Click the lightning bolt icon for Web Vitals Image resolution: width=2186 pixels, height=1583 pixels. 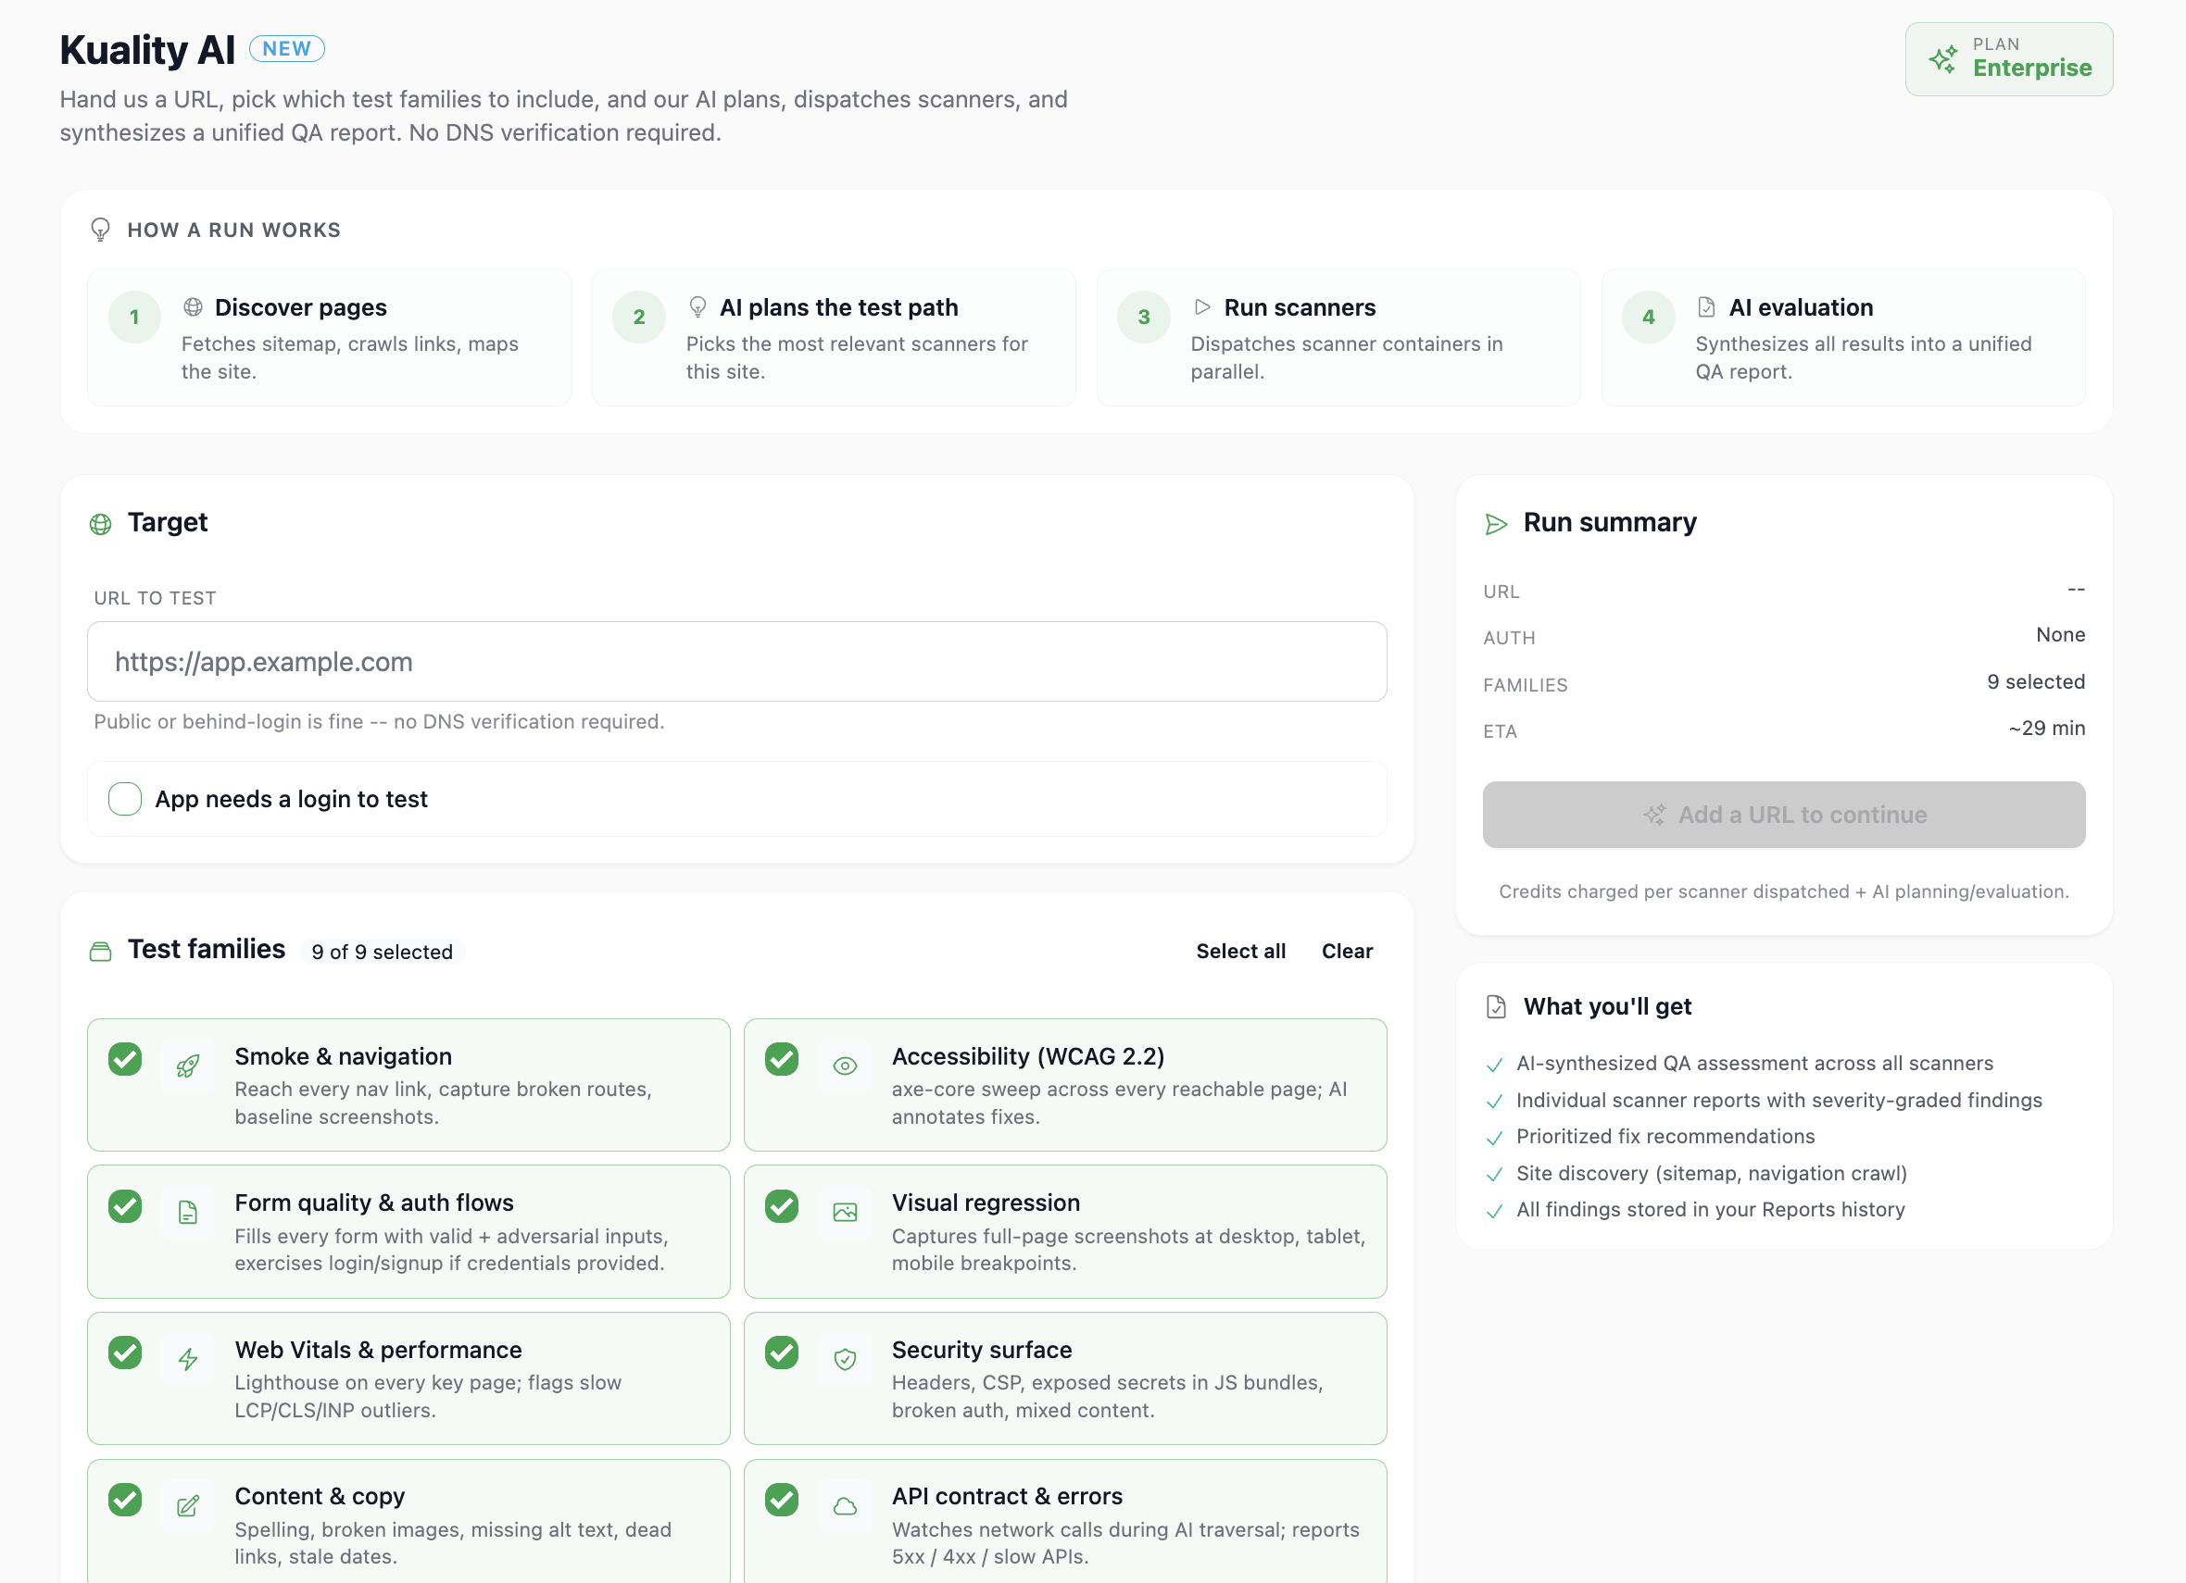[188, 1358]
